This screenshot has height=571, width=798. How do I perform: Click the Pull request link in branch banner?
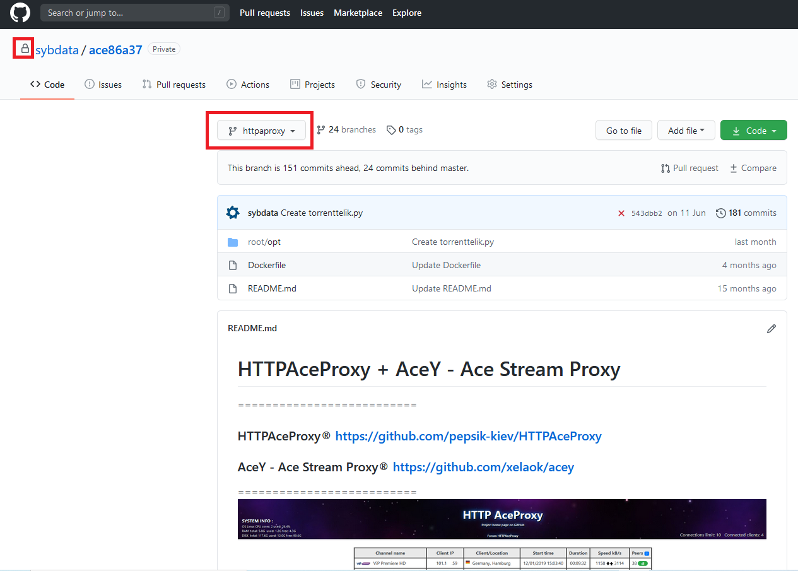click(689, 168)
